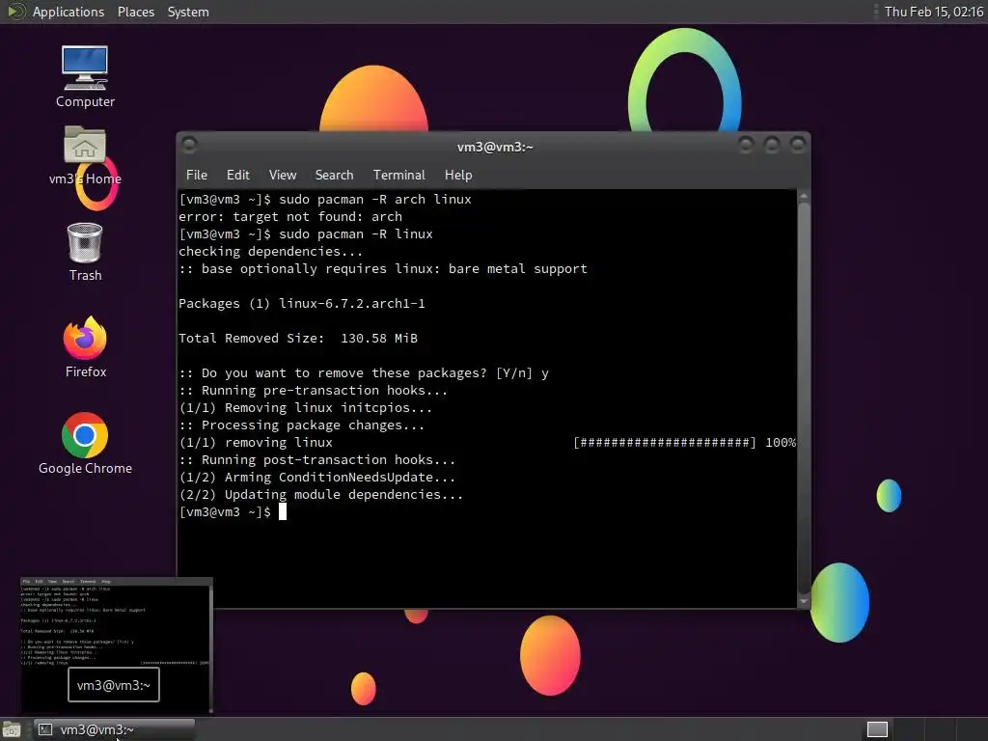Click the 'Removing linux initcpios...' line
The width and height of the screenshot is (988, 741).
306,408
